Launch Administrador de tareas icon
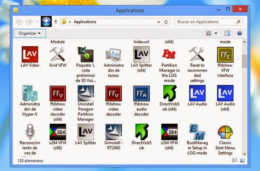 [x=114, y=55]
